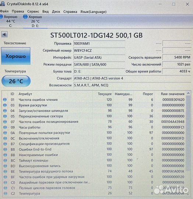Click the status dot for attribute B7
193x199 pixels.
[x=5, y=144]
